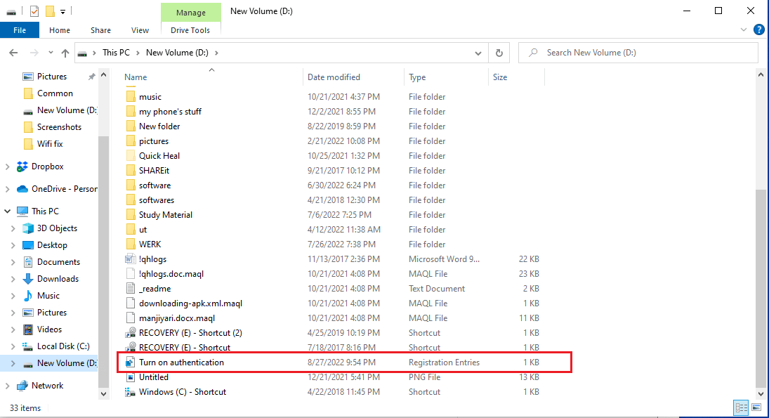Image resolution: width=769 pixels, height=418 pixels.
Task: Switch to large icons view button
Action: click(x=756, y=408)
